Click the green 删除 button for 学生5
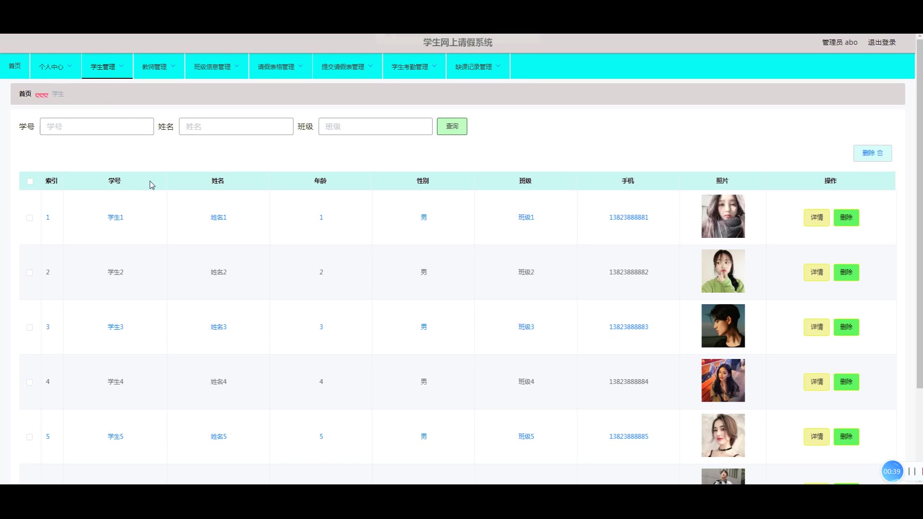This screenshot has width=923, height=519. point(846,436)
